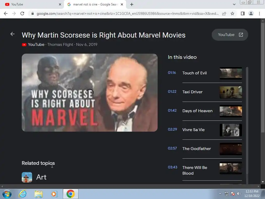Open the Chrome three-dot menu
Screen dimensions: 265x199
[x=259, y=13]
